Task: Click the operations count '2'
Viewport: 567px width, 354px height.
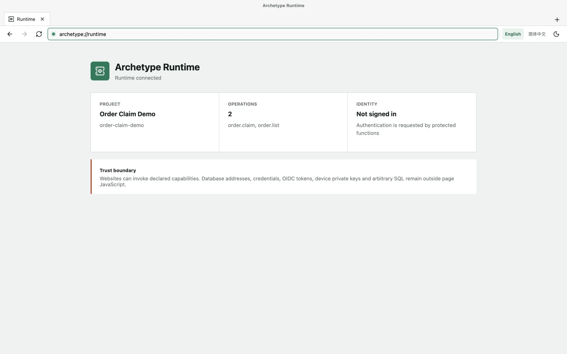Action: [230, 114]
